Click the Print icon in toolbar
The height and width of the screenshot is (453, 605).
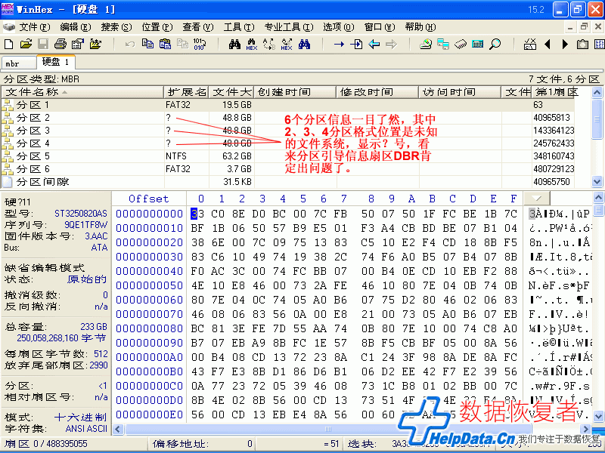click(60, 44)
